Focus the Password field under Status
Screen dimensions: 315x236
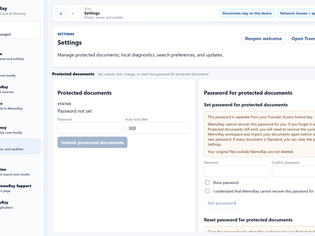pos(90,128)
